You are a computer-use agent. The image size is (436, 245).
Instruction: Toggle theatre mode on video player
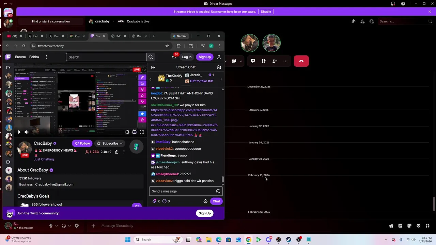click(135, 132)
